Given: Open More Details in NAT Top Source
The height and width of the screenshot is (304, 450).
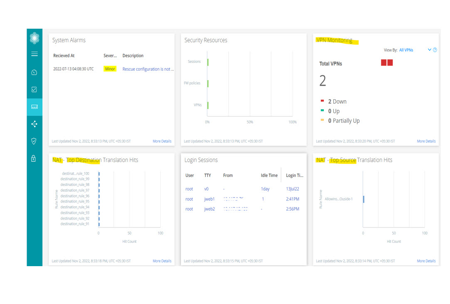Looking at the screenshot, I should pos(426,261).
